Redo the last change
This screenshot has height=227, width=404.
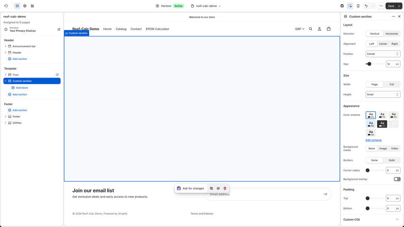[373, 6]
